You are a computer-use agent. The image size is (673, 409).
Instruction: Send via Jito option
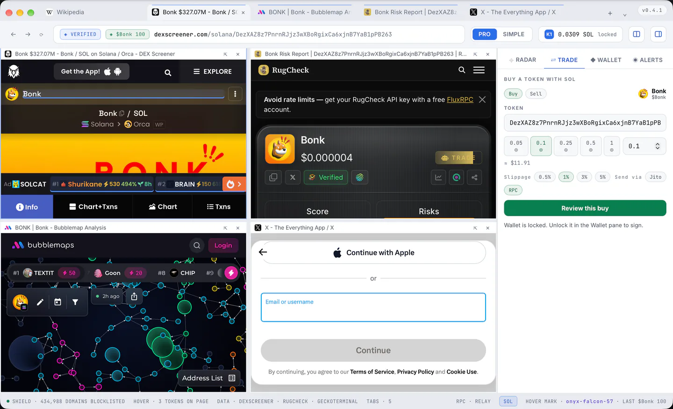pyautogui.click(x=656, y=177)
